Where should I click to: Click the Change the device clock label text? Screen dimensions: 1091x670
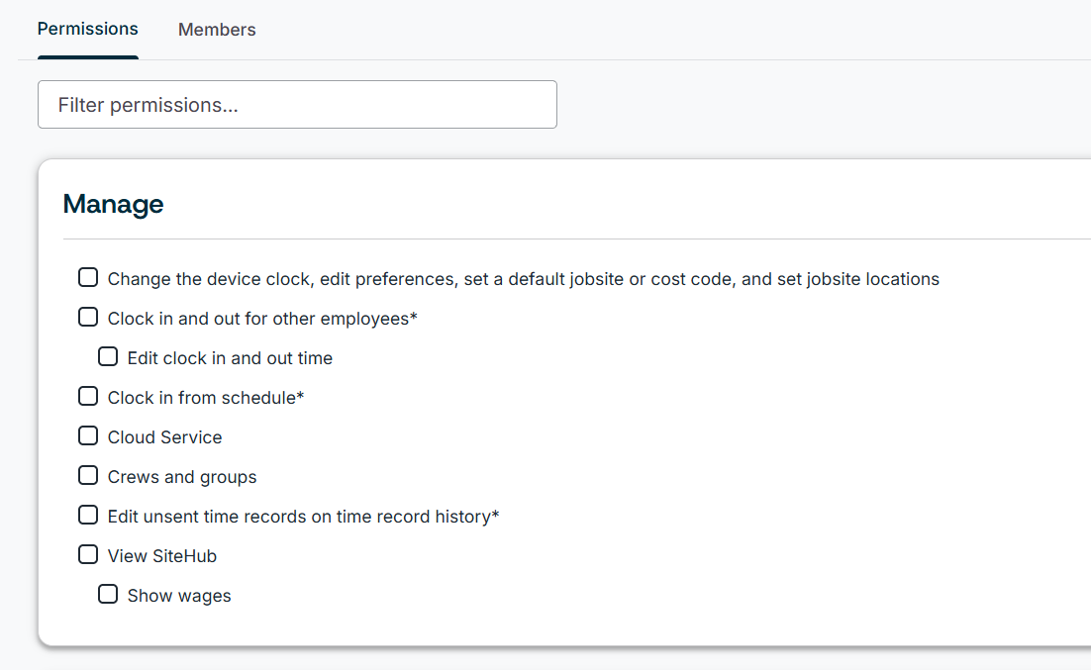524,278
